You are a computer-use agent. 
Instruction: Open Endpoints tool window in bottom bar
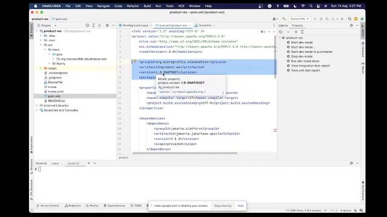point(73,206)
